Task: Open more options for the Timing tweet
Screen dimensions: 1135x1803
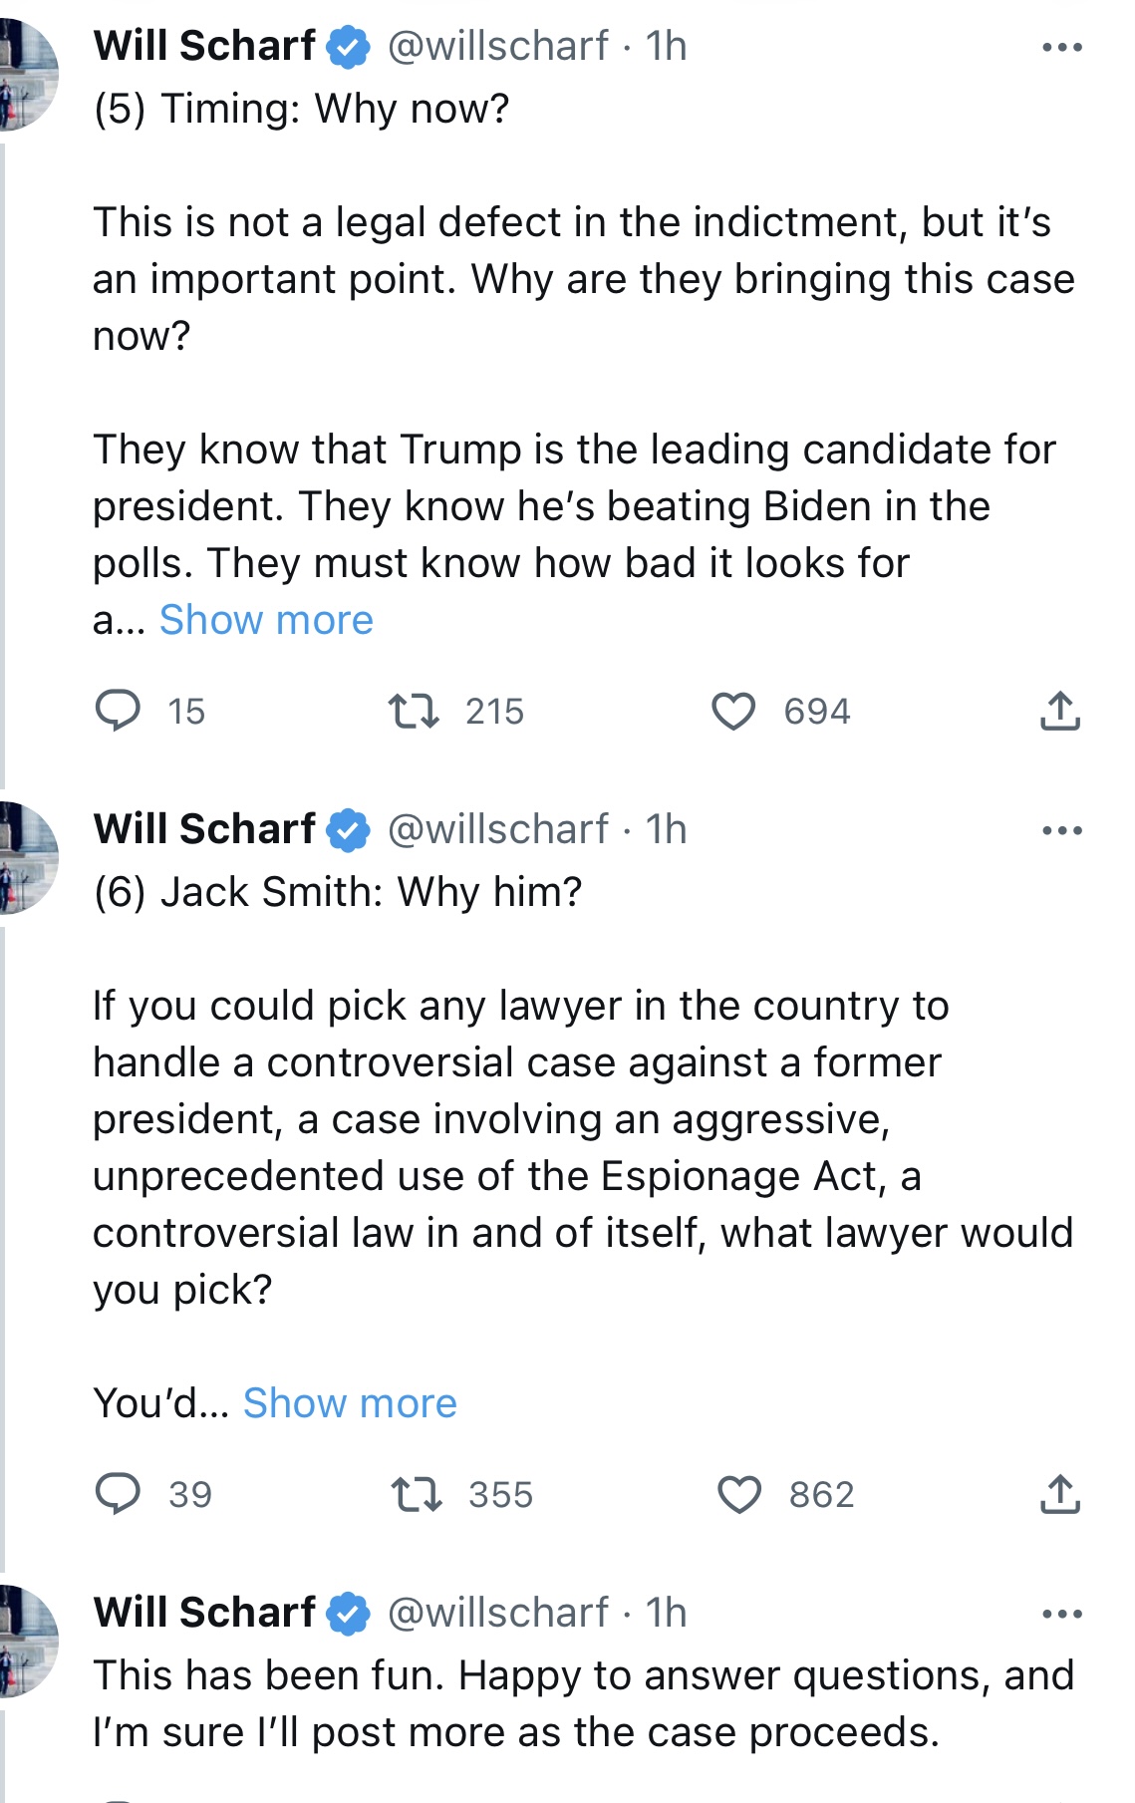Action: click(1062, 47)
